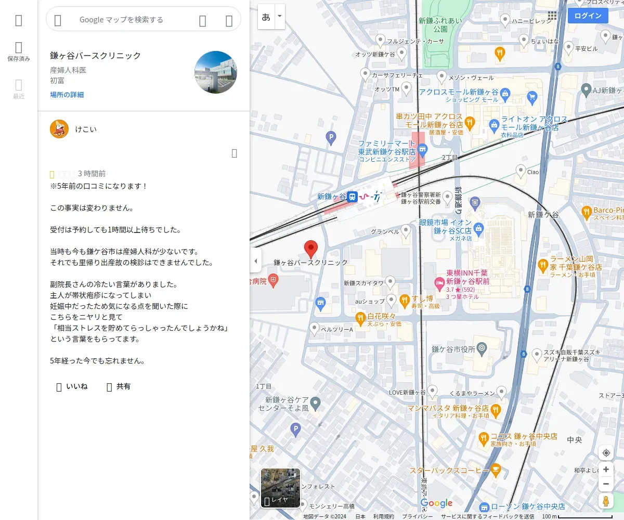Select the 串カツ田中 restaurant marker
Viewport: 624px width, 520px height.
(x=470, y=122)
